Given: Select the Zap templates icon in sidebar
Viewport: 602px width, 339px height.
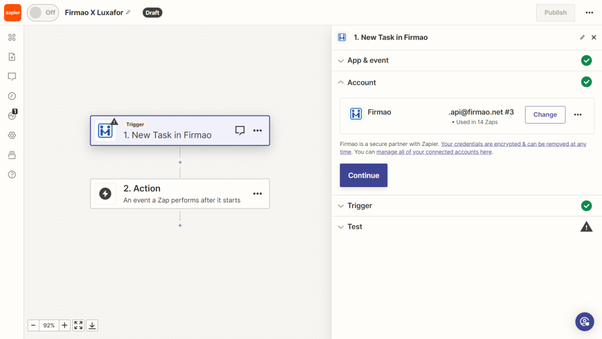Looking at the screenshot, I should coord(12,56).
